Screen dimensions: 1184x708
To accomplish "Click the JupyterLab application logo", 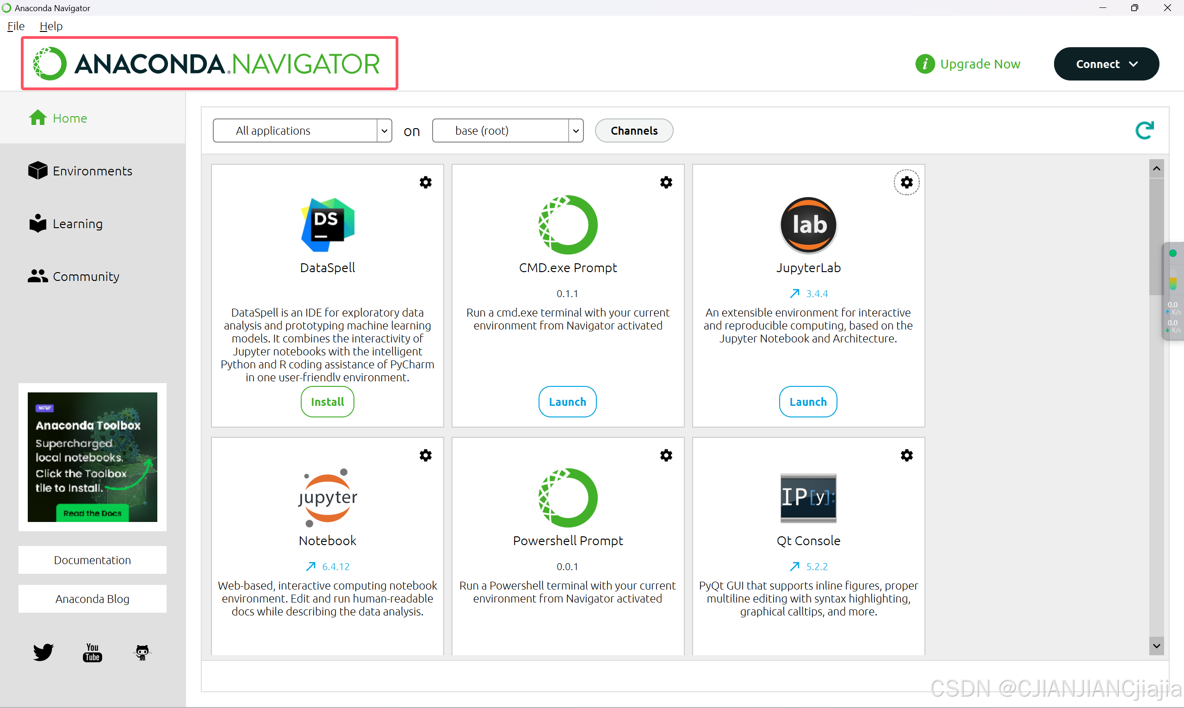I will tap(808, 225).
